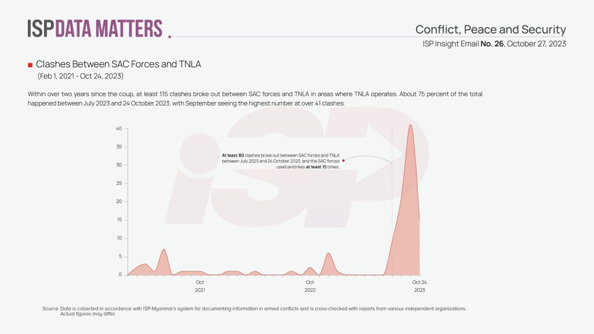The image size is (594, 334).
Task: Select the September 2023 peak of the chart
Action: (411, 126)
